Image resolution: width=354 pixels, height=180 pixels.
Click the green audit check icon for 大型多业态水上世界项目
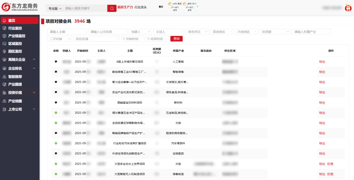[x=56, y=164]
